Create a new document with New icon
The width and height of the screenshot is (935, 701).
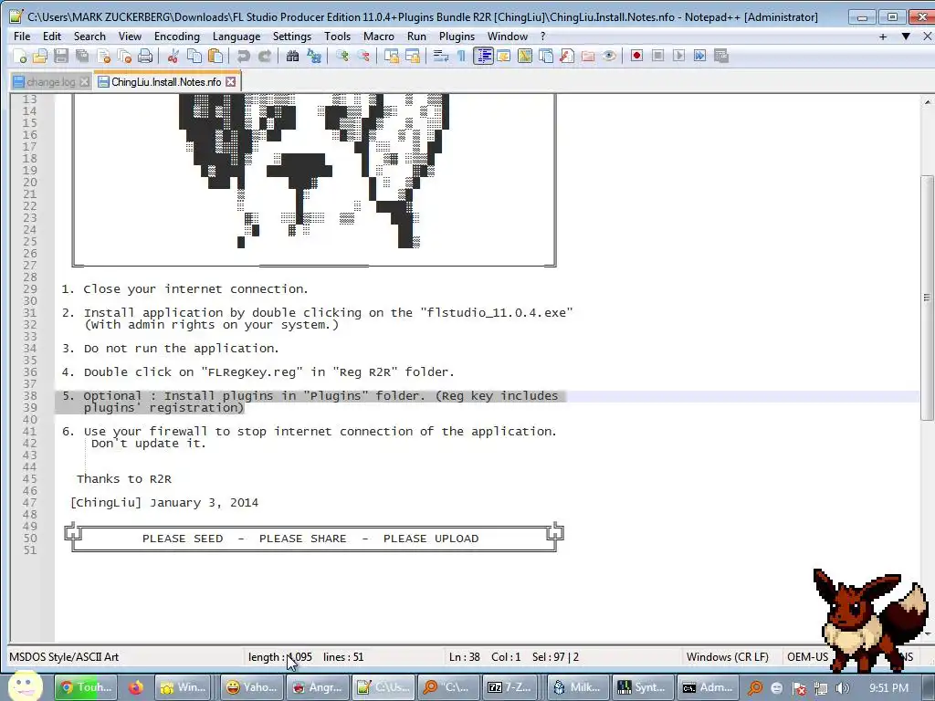pos(20,56)
